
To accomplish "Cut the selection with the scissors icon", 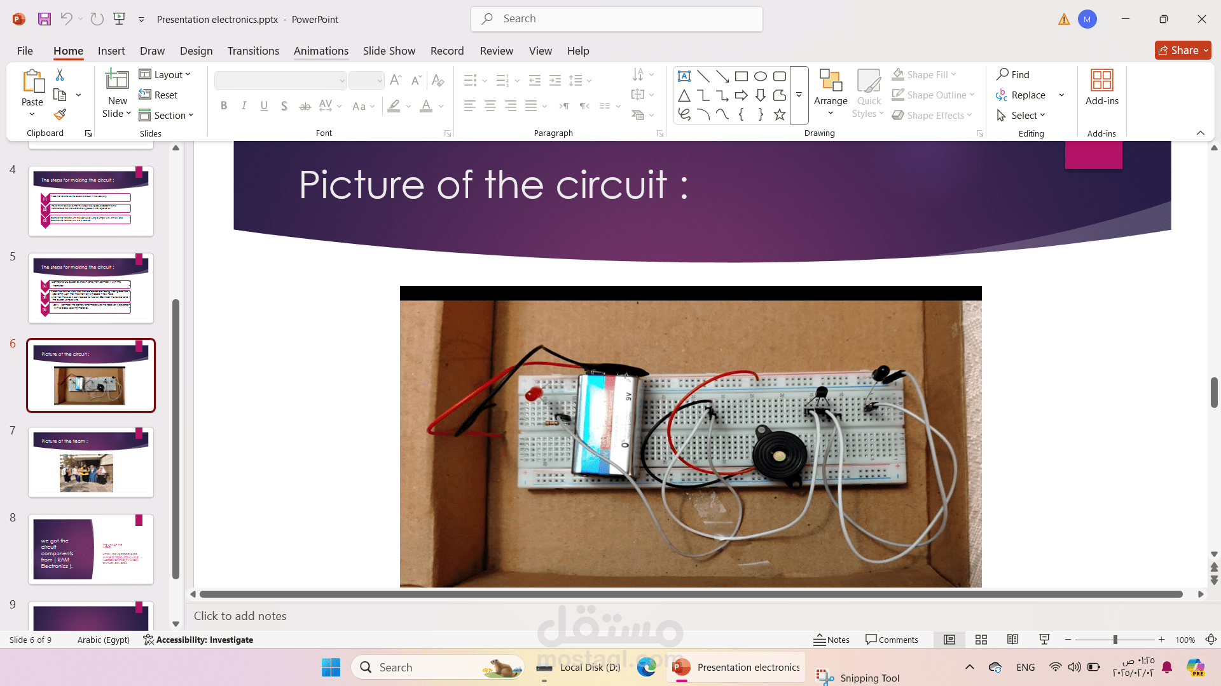I will (60, 75).
